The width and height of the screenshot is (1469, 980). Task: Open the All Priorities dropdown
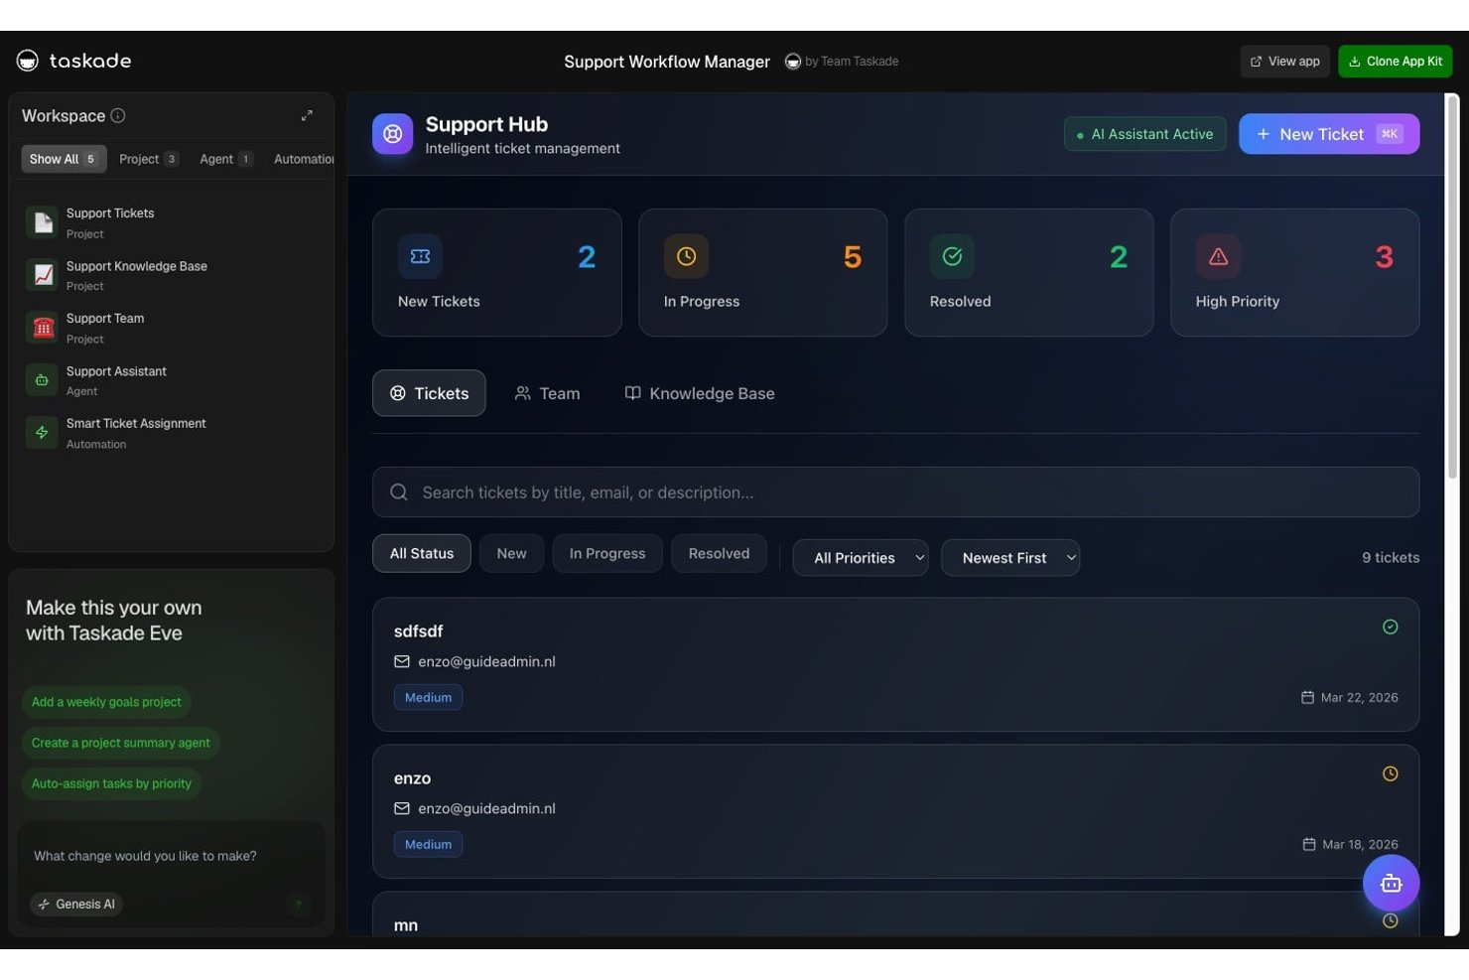[x=861, y=558]
